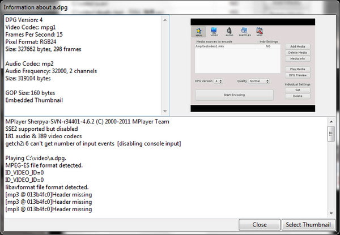Screen dimensions: 340x235
Task: Click the "Information about a.dpg" window title
Action: (36, 7)
